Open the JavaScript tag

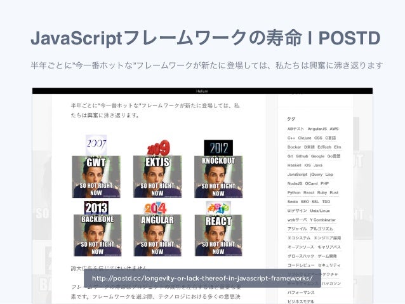[x=297, y=175]
